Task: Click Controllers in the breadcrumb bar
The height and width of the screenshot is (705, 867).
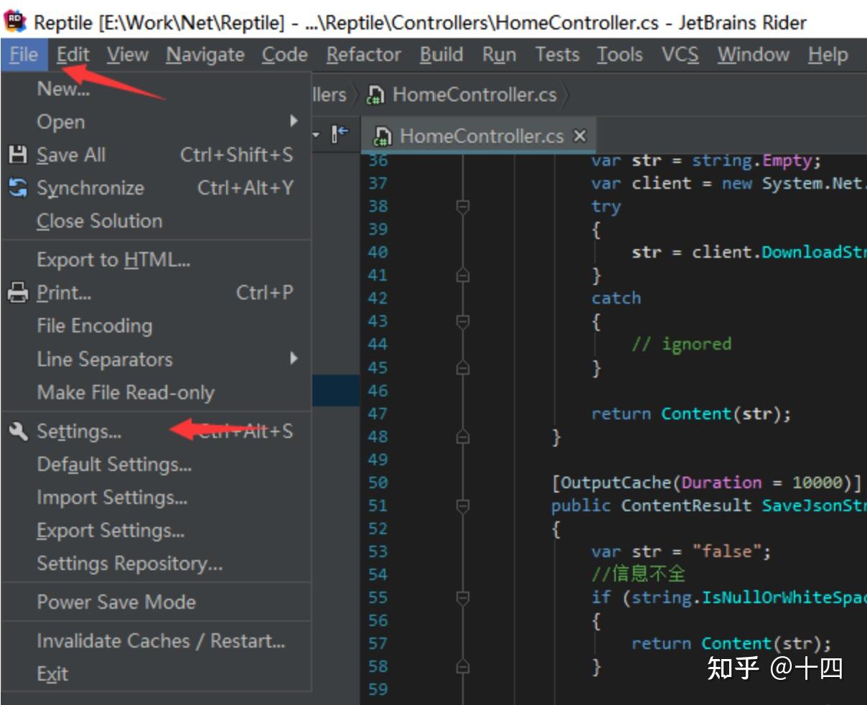Action: (331, 94)
